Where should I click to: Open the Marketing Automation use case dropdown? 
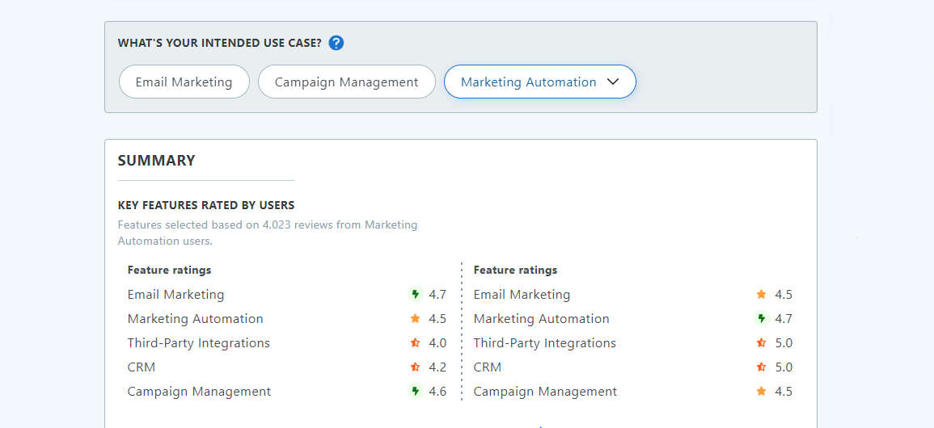[x=529, y=82]
